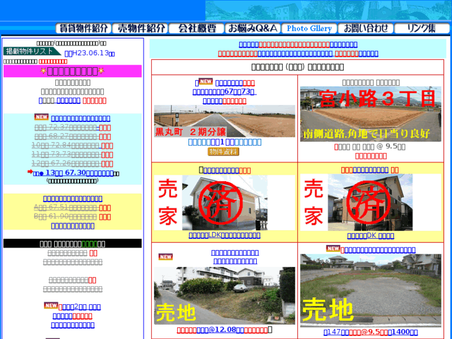
Task: Open the 宮小路3丁目 corner lot photo
Action: tap(371, 114)
